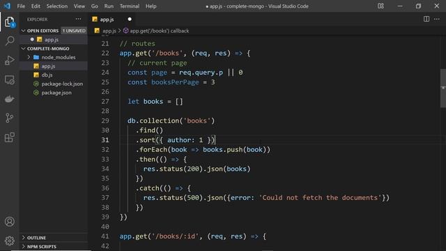Screen dimensions: 446x251
Task: Click '.catch' on line 36
Action: coord(147,188)
